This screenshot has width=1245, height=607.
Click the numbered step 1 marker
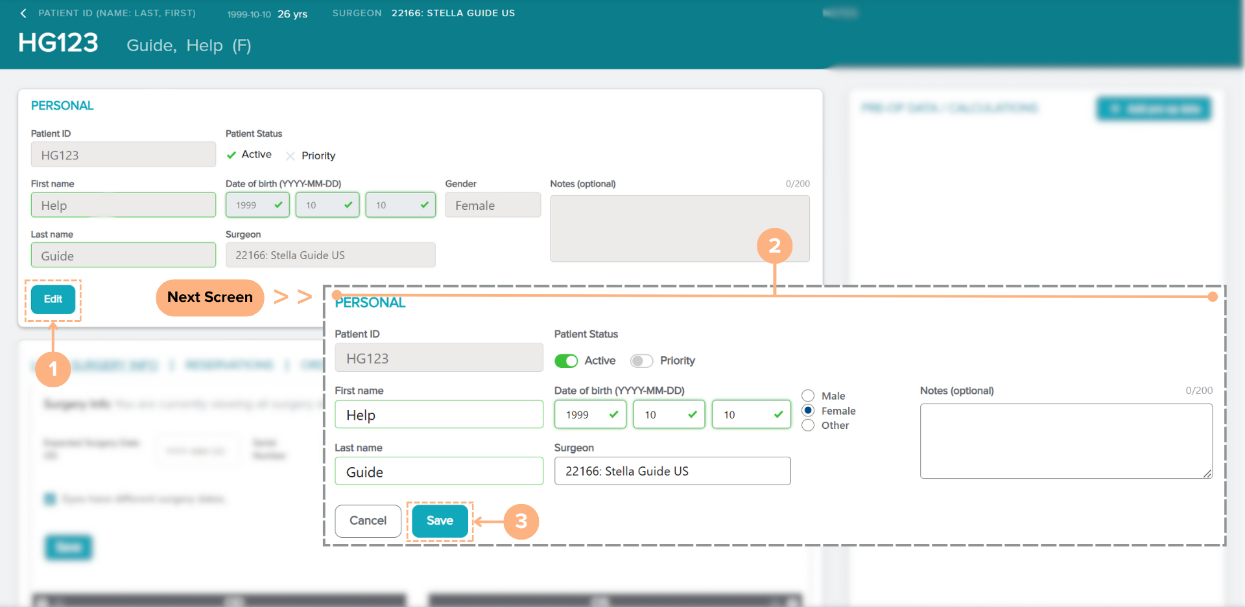(53, 369)
